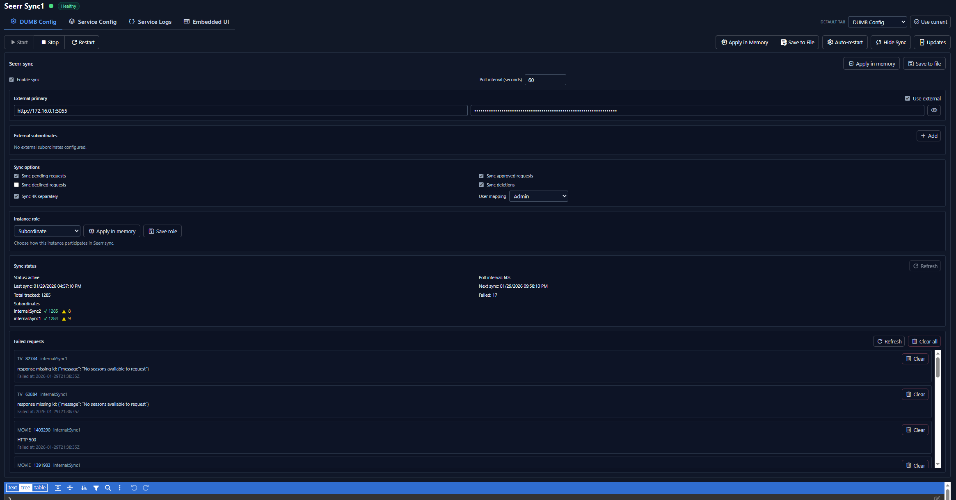This screenshot has width=956, height=500.
Task: Collapse all nodes in the JSON viewer
Action: click(x=70, y=488)
